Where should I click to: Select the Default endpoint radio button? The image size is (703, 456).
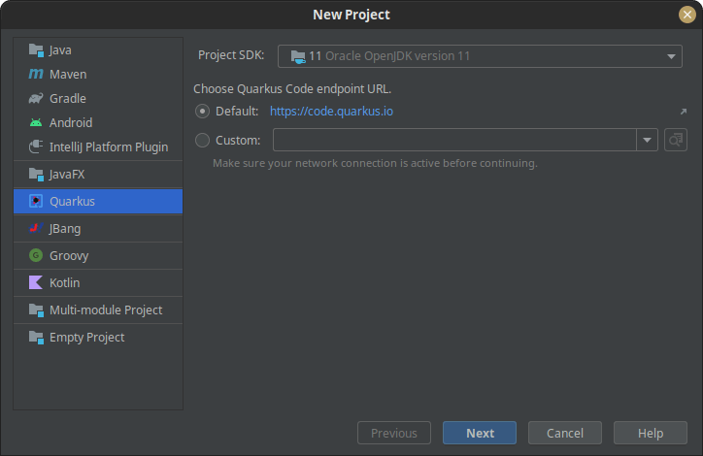(x=202, y=111)
